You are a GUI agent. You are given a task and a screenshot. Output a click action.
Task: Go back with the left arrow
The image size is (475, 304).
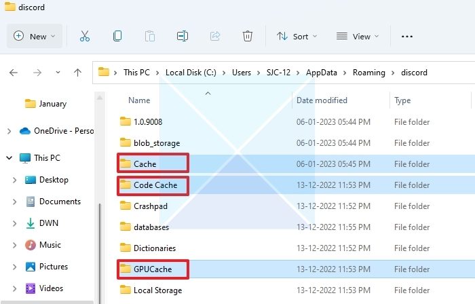[x=14, y=73]
